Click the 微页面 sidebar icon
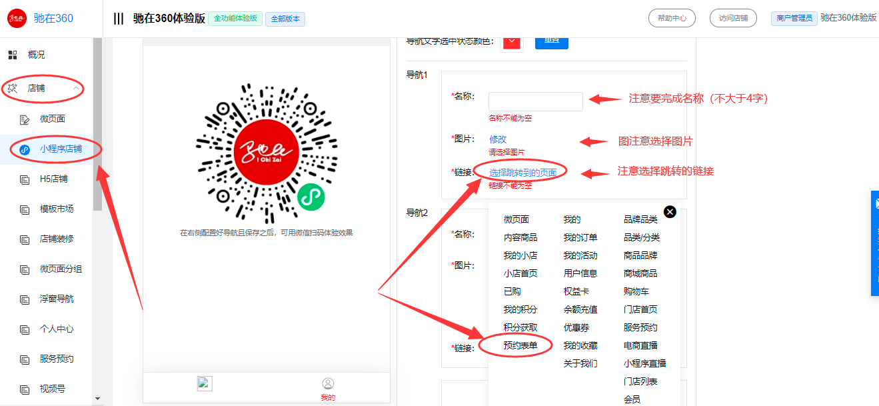 pyautogui.click(x=25, y=119)
